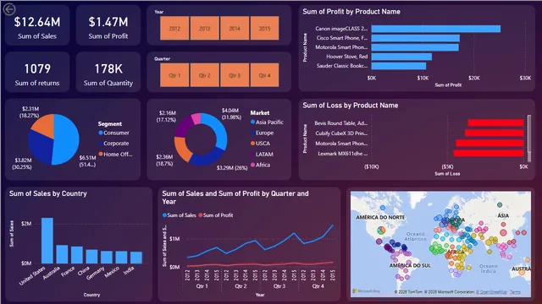The height and width of the screenshot is (304, 542).
Task: Filter by year 2014
Action: [x=235, y=28]
